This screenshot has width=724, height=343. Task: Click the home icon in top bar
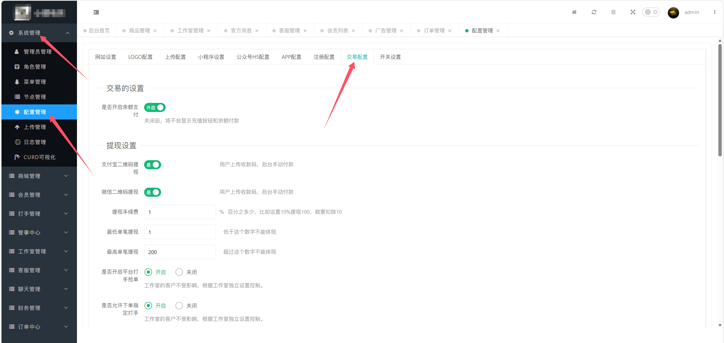click(574, 12)
